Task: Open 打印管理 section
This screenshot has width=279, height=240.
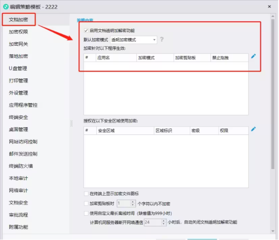Action: pyautogui.click(x=19, y=81)
